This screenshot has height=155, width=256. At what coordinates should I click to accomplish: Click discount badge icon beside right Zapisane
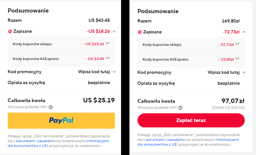tap(140, 32)
